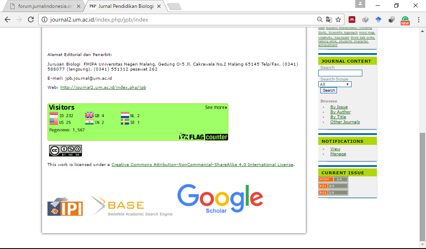Open the RSS 2.0 feed badge
The height and width of the screenshot is (249, 426).
pos(333,186)
